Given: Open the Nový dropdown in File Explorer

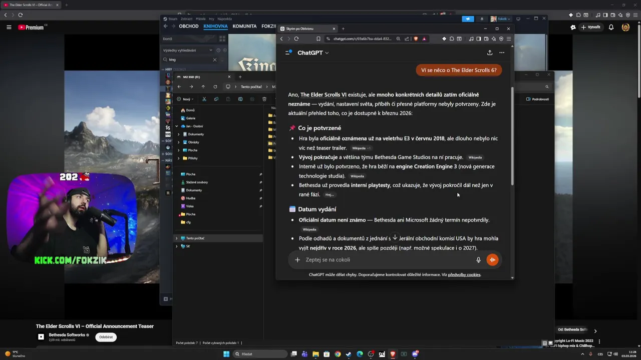Looking at the screenshot, I should [x=185, y=99].
